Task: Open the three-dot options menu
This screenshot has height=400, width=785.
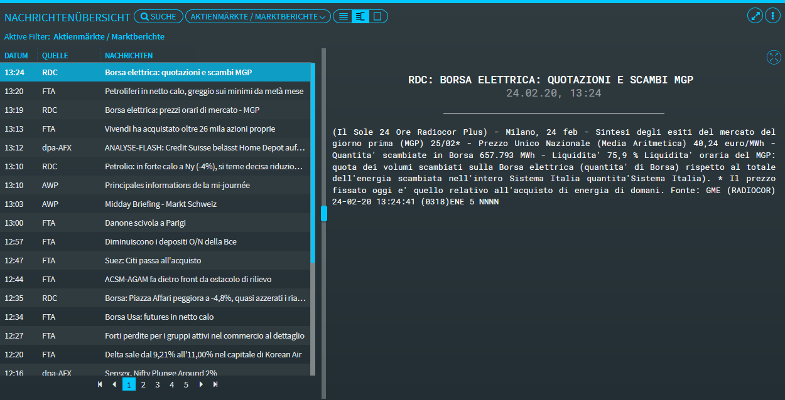Action: 772,16
